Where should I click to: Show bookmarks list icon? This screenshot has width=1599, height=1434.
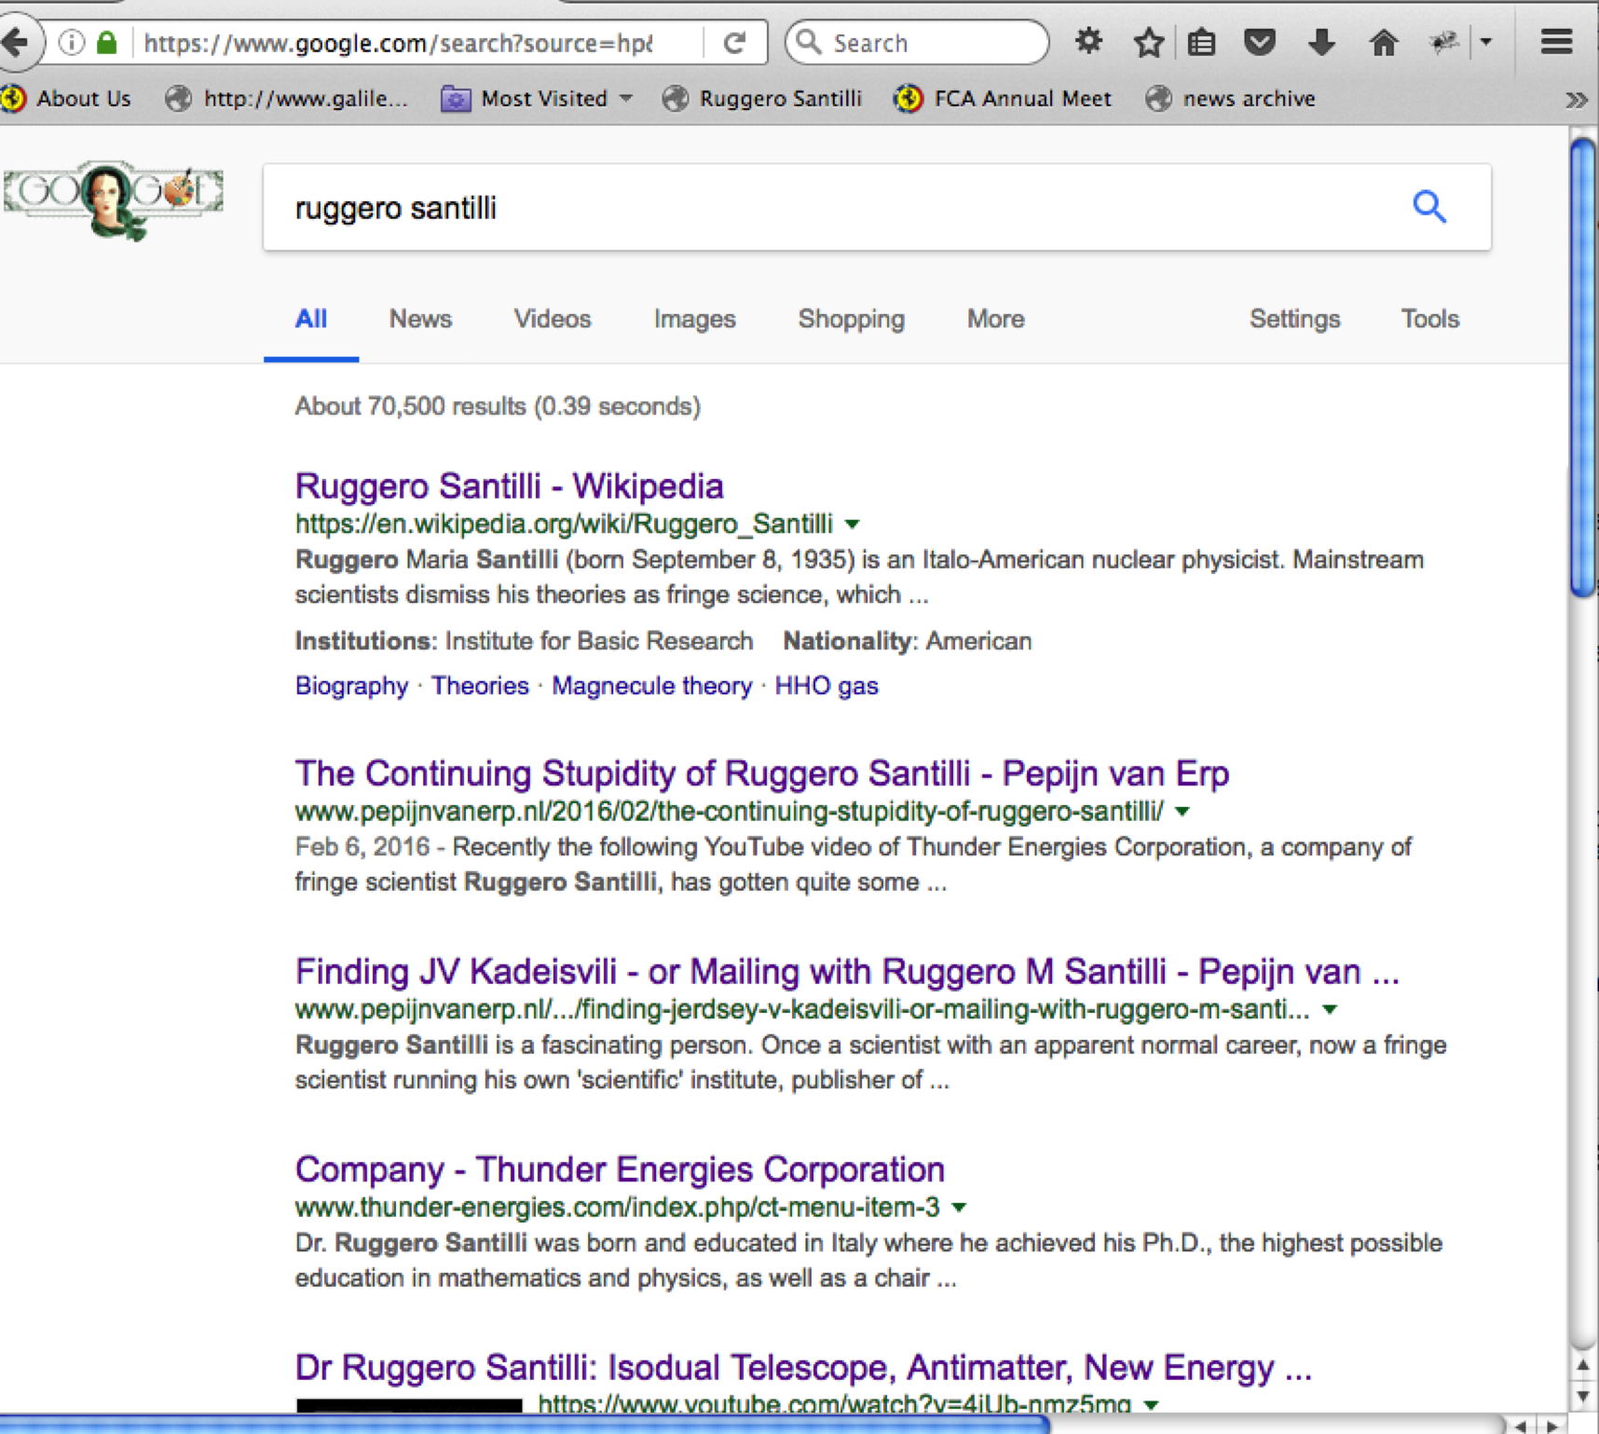pos(1202,42)
